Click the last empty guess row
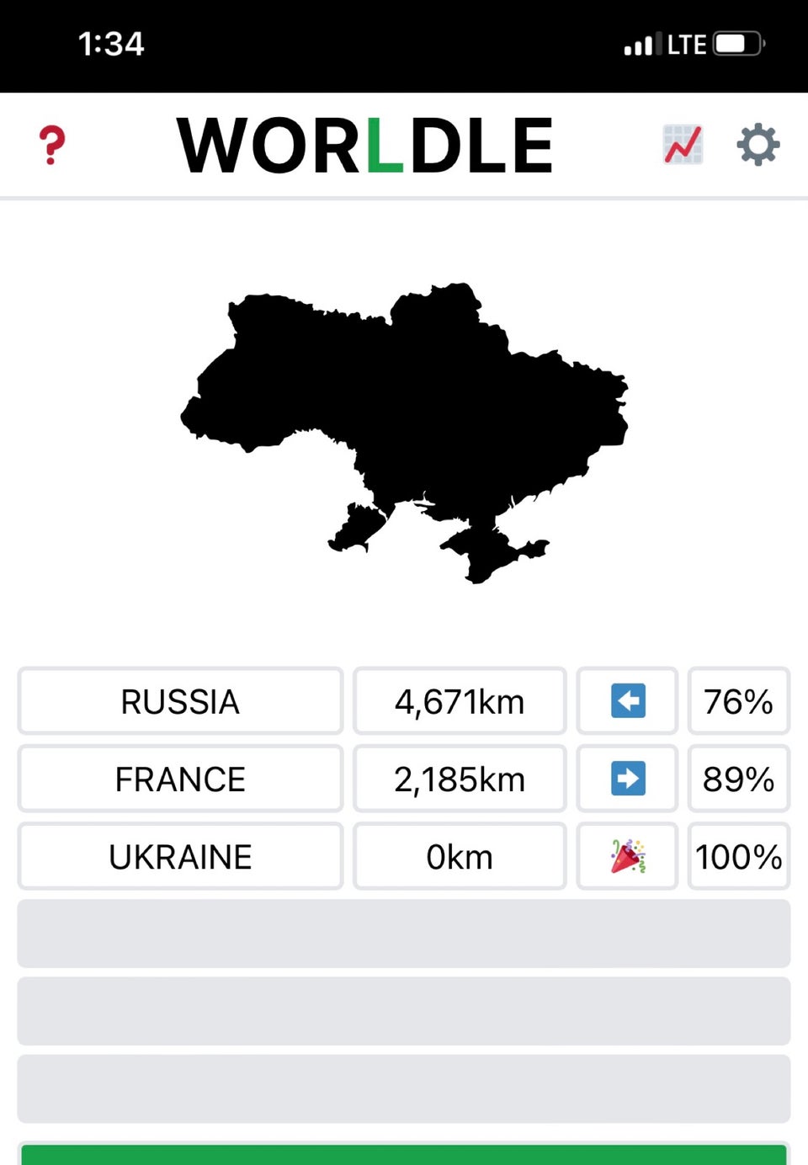The width and height of the screenshot is (808, 1165). [x=404, y=1088]
